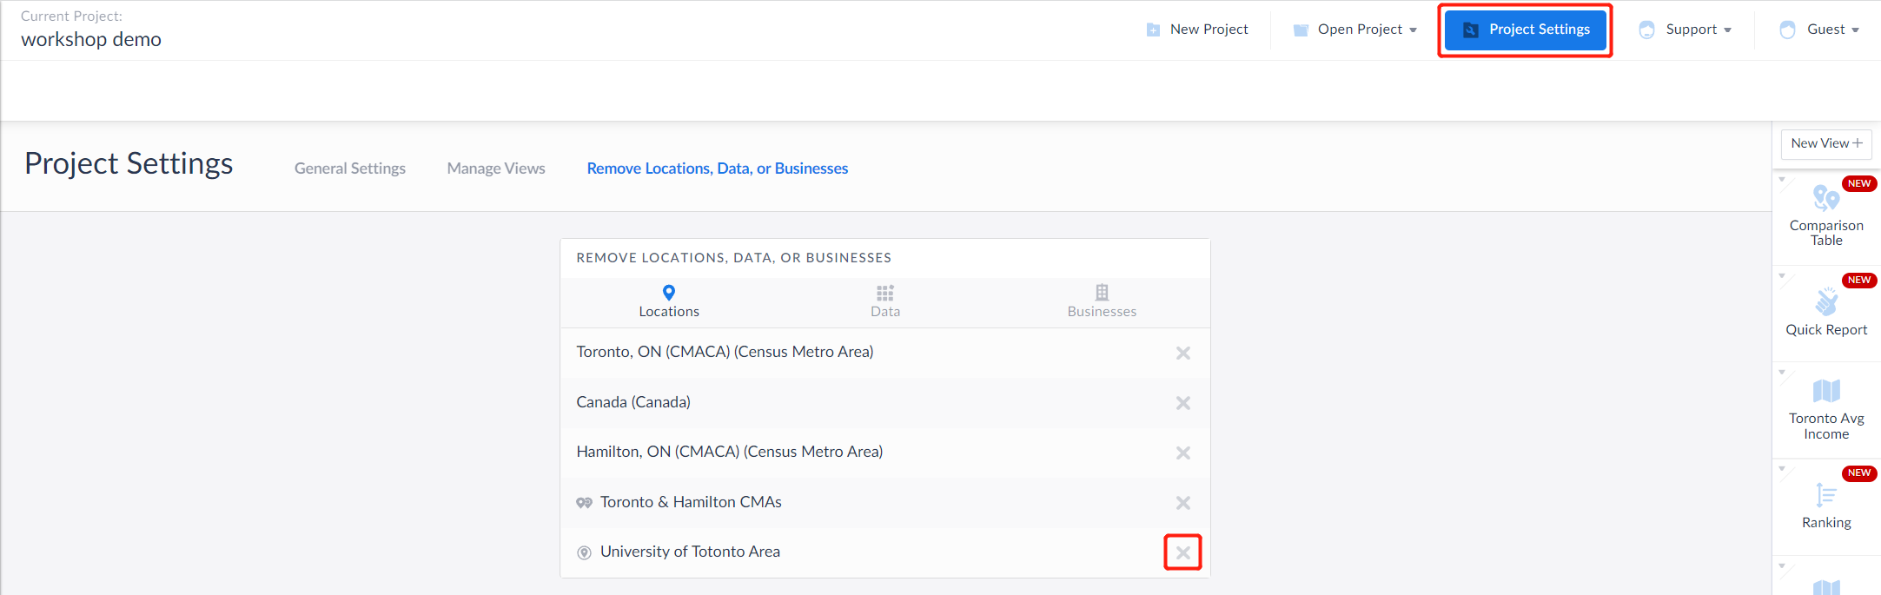Image resolution: width=1881 pixels, height=595 pixels.
Task: Open the Quick Report view
Action: 1826,314
